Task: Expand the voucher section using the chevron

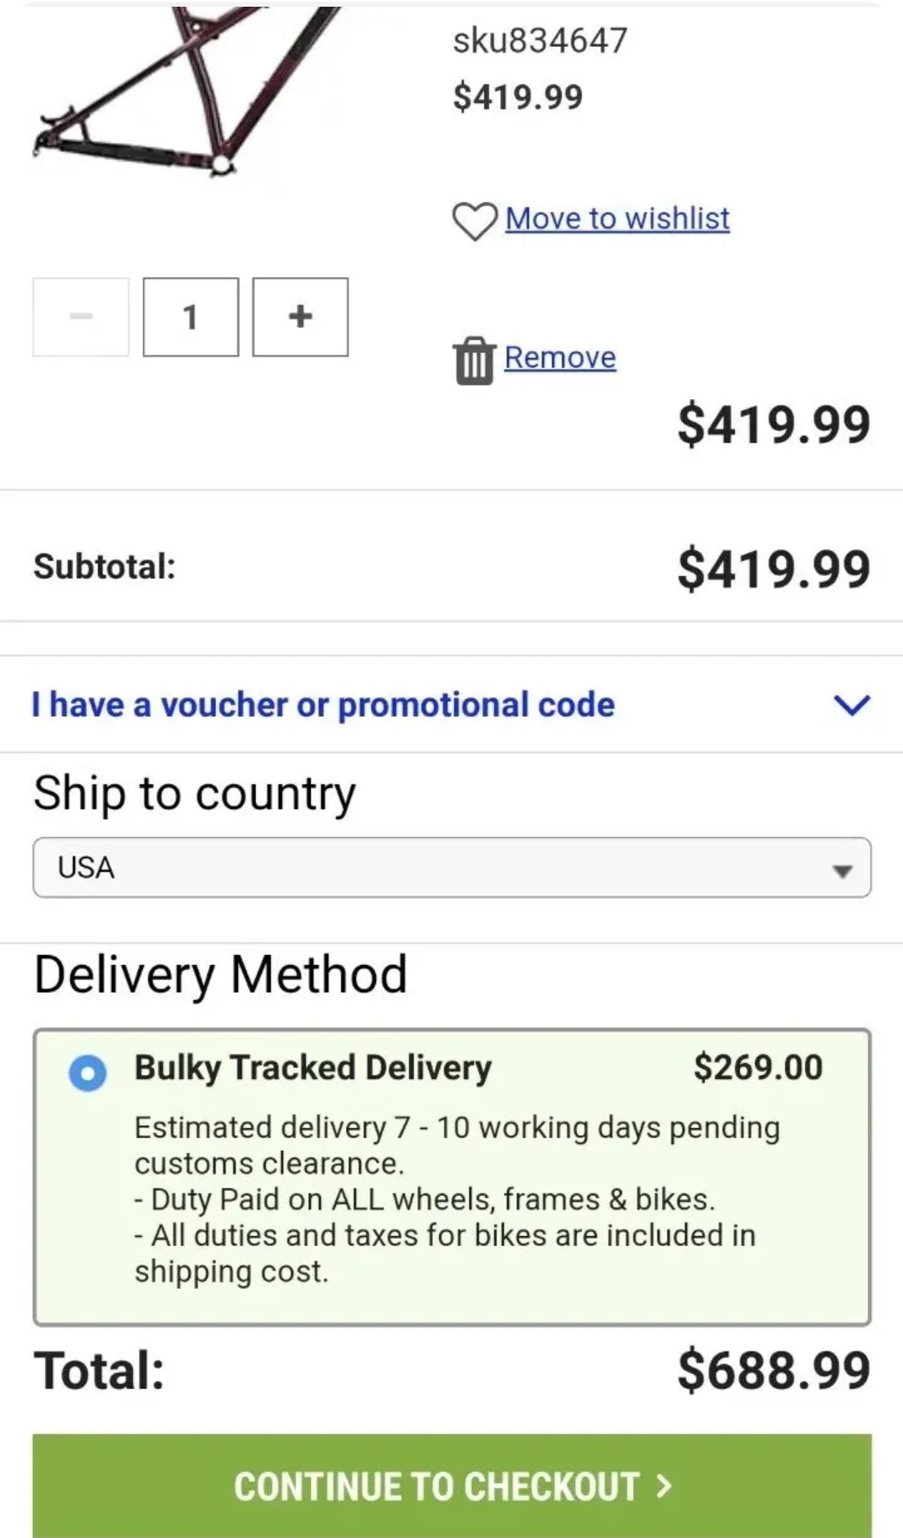Action: (852, 705)
